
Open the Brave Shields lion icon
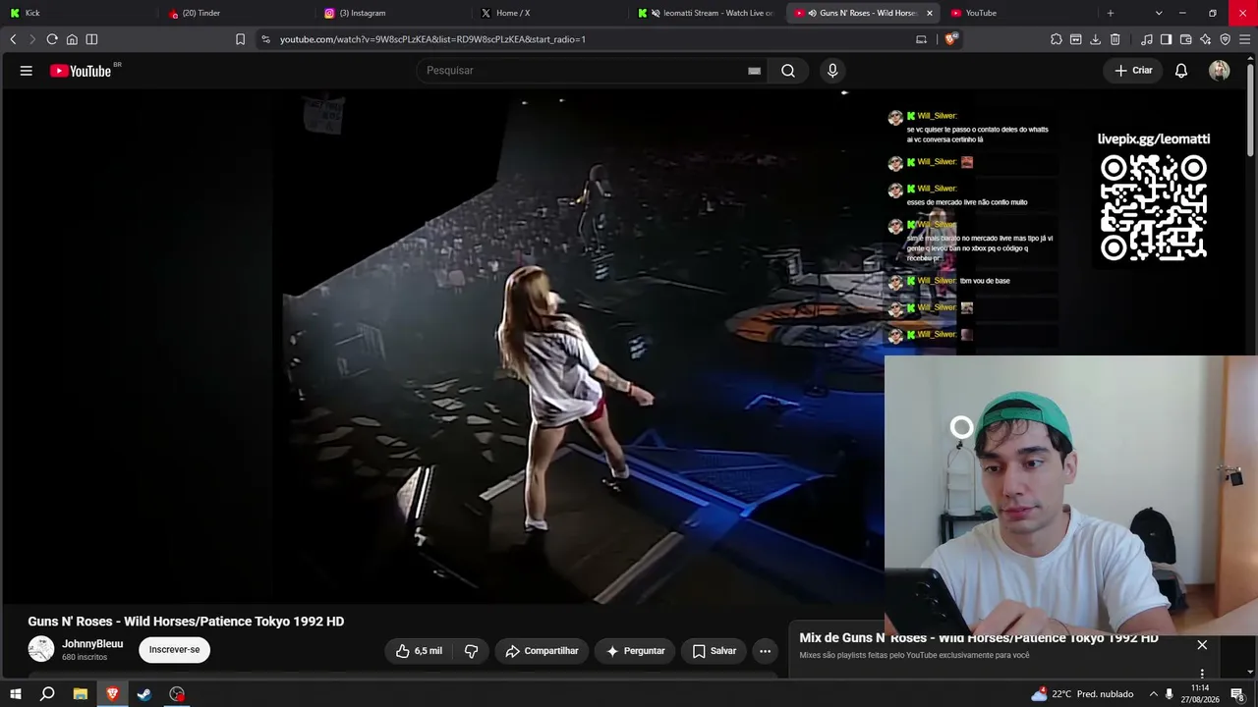[x=950, y=39]
